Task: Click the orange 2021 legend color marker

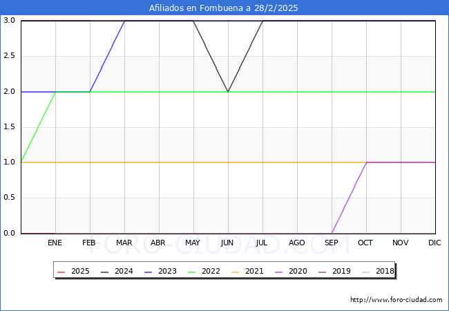Action: tap(236, 272)
